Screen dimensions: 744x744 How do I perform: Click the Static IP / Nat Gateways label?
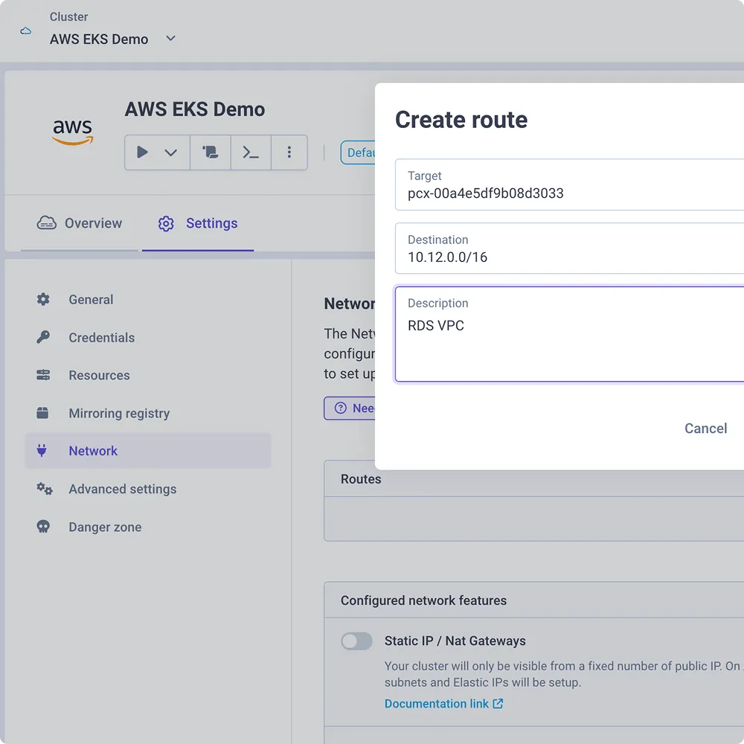click(455, 641)
